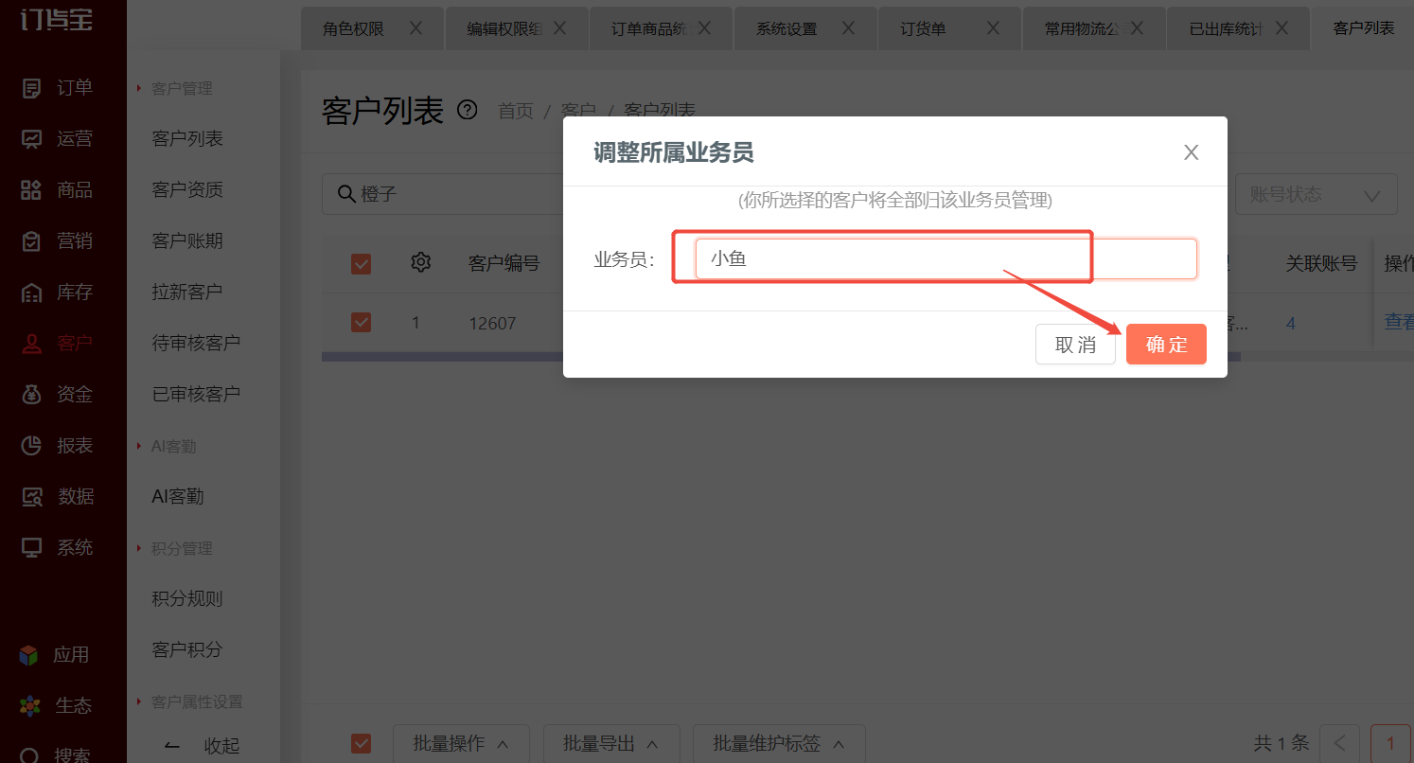The image size is (1414, 763).
Task: Collapse the 积分管理 section header
Action: point(175,549)
